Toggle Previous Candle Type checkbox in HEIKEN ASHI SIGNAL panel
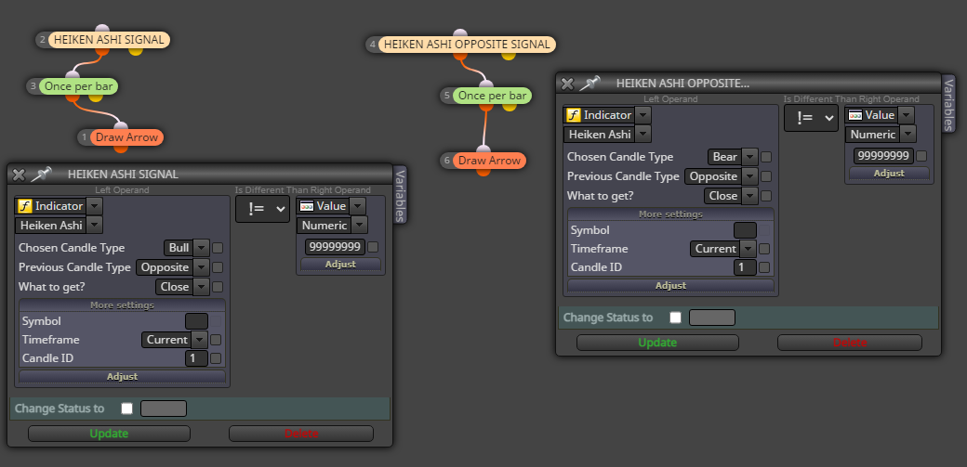 pyautogui.click(x=218, y=267)
